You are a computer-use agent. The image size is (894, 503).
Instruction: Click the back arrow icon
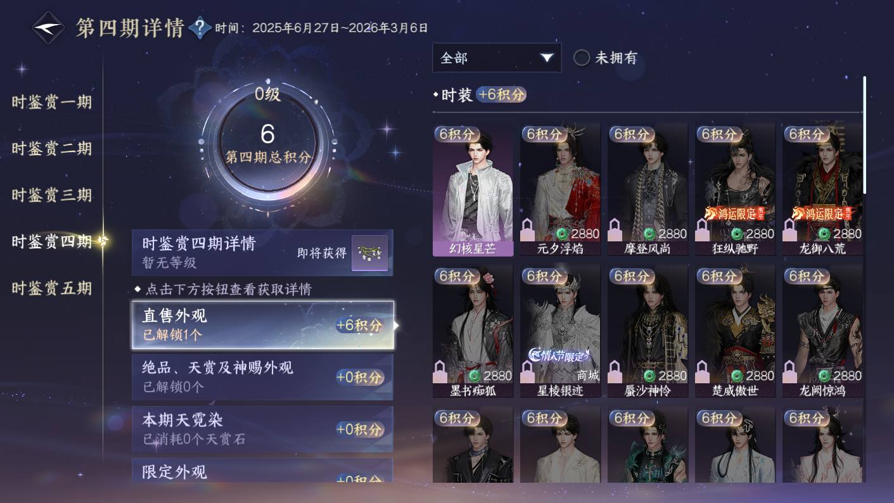[x=49, y=29]
